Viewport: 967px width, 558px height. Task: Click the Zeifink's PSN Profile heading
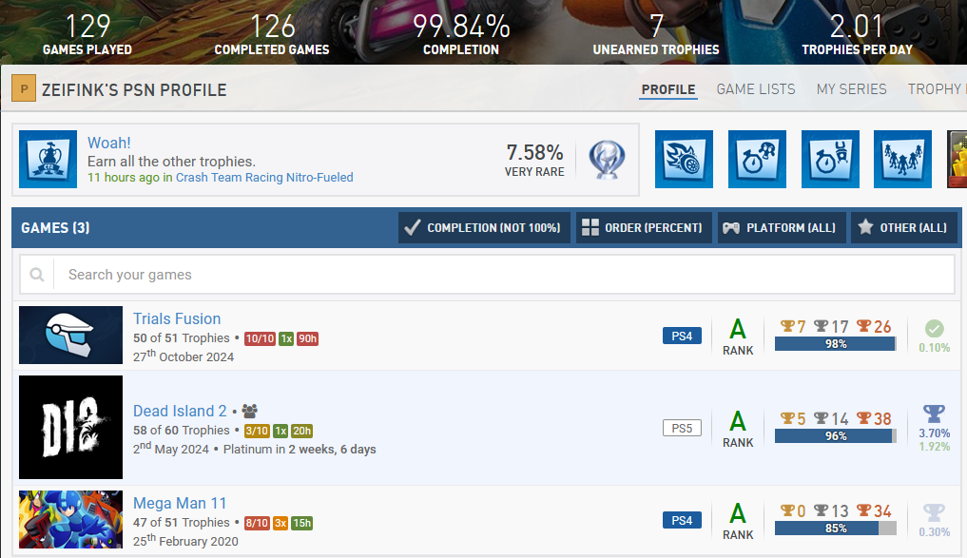point(134,90)
